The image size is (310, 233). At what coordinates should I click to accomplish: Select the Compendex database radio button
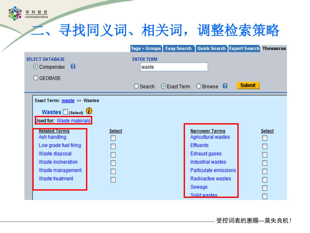35,66
